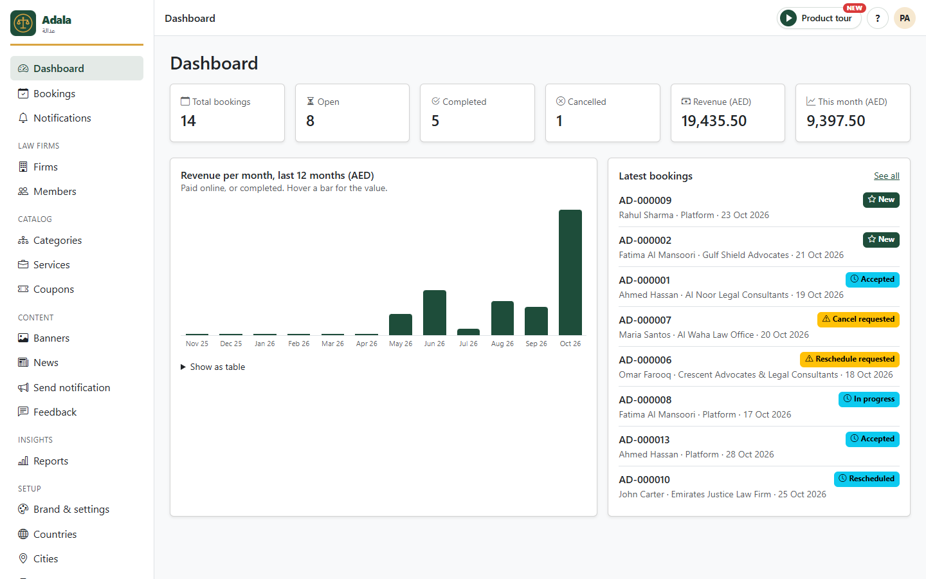
Task: Click the Jun 26 revenue bar
Action: (435, 313)
